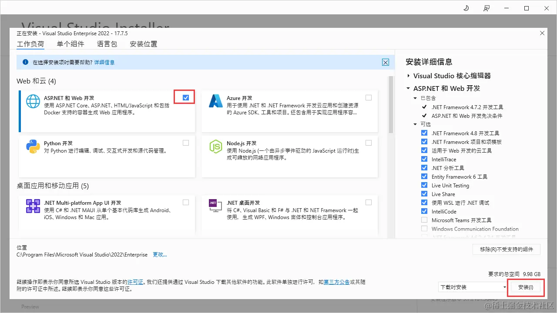The image size is (557, 313).
Task: Click the '9.98 GB' total space value
Action: coord(532,274)
